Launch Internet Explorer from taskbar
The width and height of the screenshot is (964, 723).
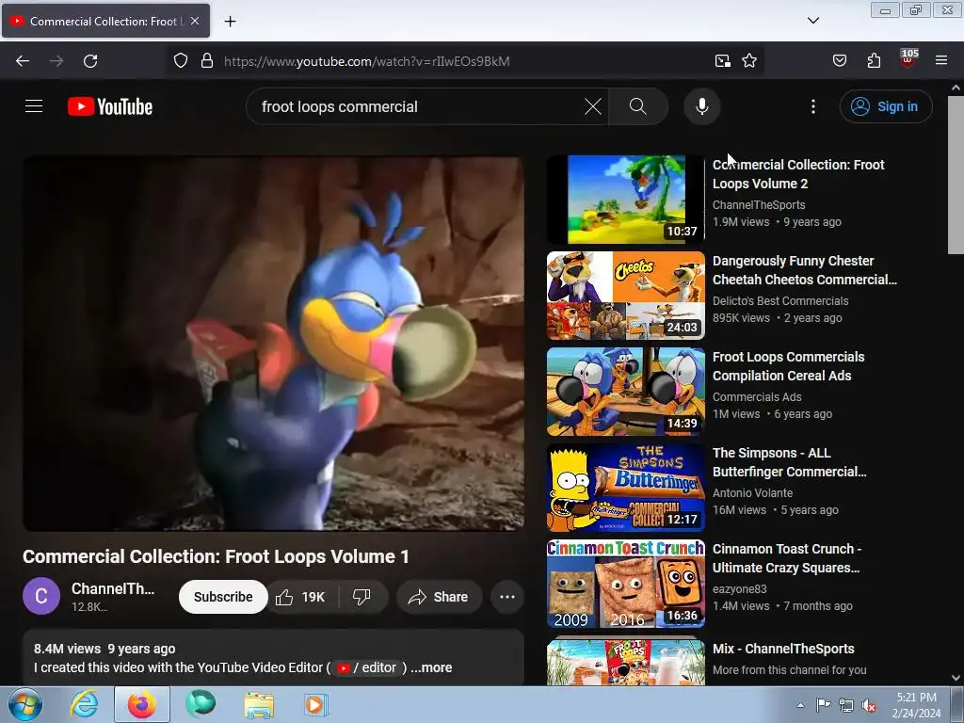tap(84, 704)
